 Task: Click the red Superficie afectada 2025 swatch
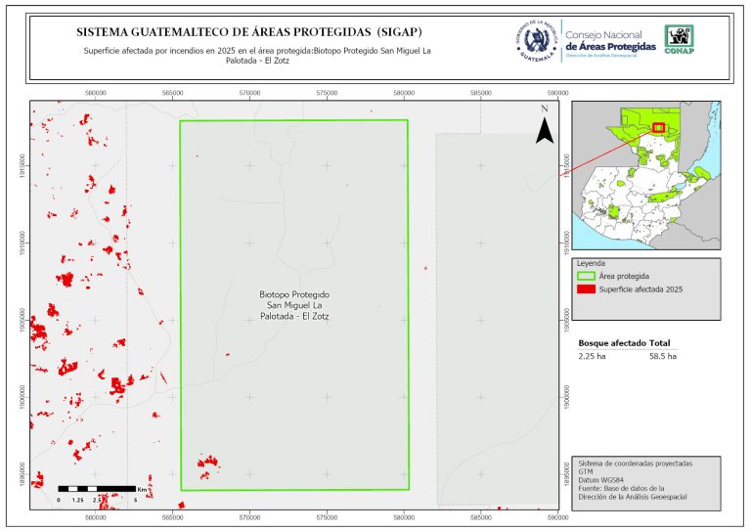(588, 289)
